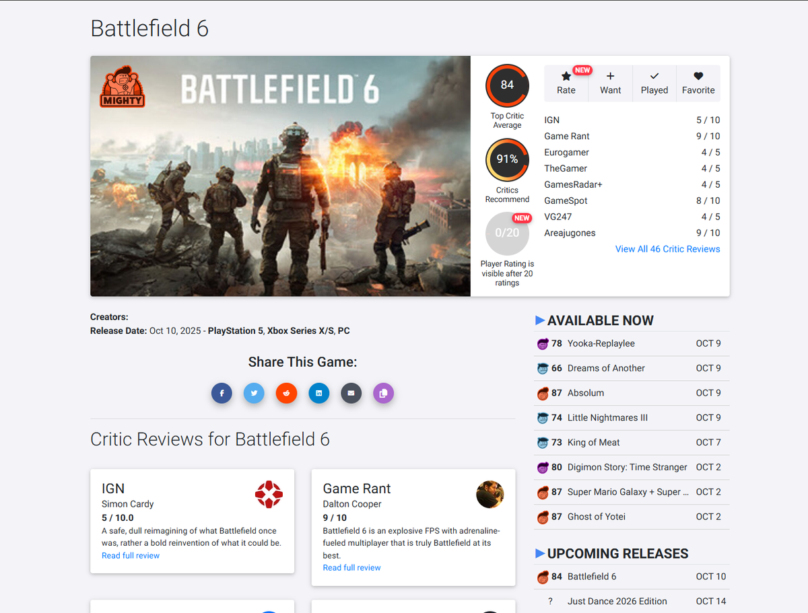The image size is (808, 613).
Task: Click IGN outlet name in review card
Action: point(113,489)
